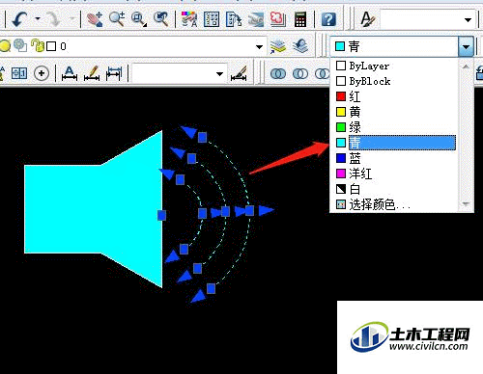
Task: Launch the QuickCalc calculator icon
Action: [x=299, y=19]
